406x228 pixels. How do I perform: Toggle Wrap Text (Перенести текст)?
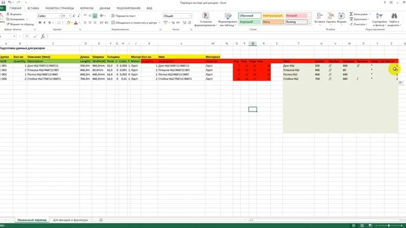(x=124, y=16)
